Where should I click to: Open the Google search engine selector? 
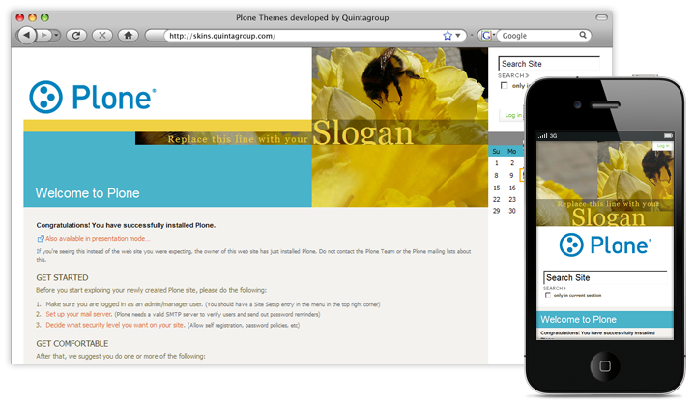coord(487,36)
